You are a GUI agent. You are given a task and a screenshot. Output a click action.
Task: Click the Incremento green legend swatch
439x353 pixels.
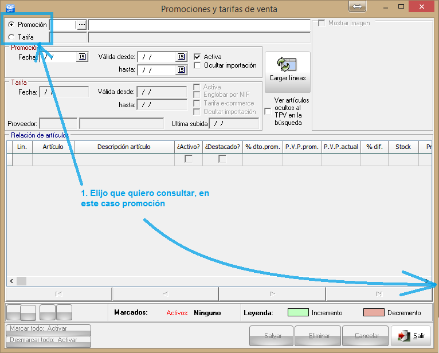[x=298, y=312]
